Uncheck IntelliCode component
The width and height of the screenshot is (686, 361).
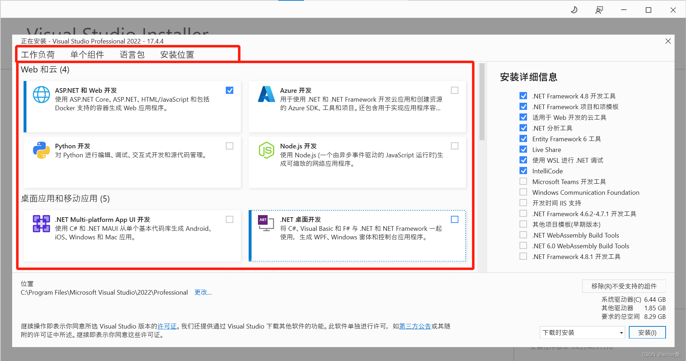point(523,171)
